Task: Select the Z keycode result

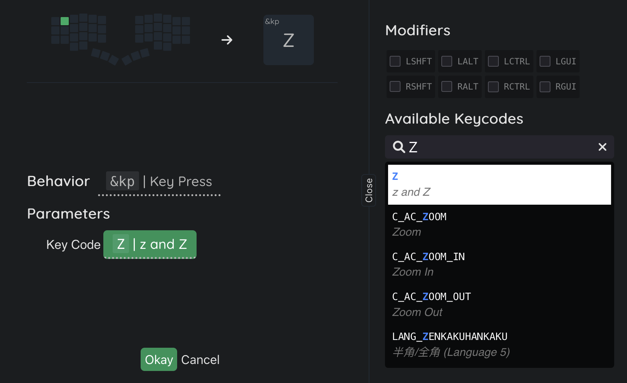Action: (499, 185)
